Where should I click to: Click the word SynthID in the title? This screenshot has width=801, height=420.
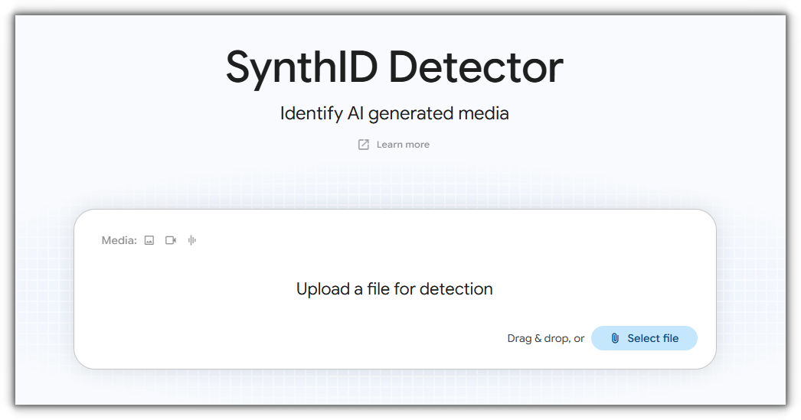pyautogui.click(x=302, y=69)
